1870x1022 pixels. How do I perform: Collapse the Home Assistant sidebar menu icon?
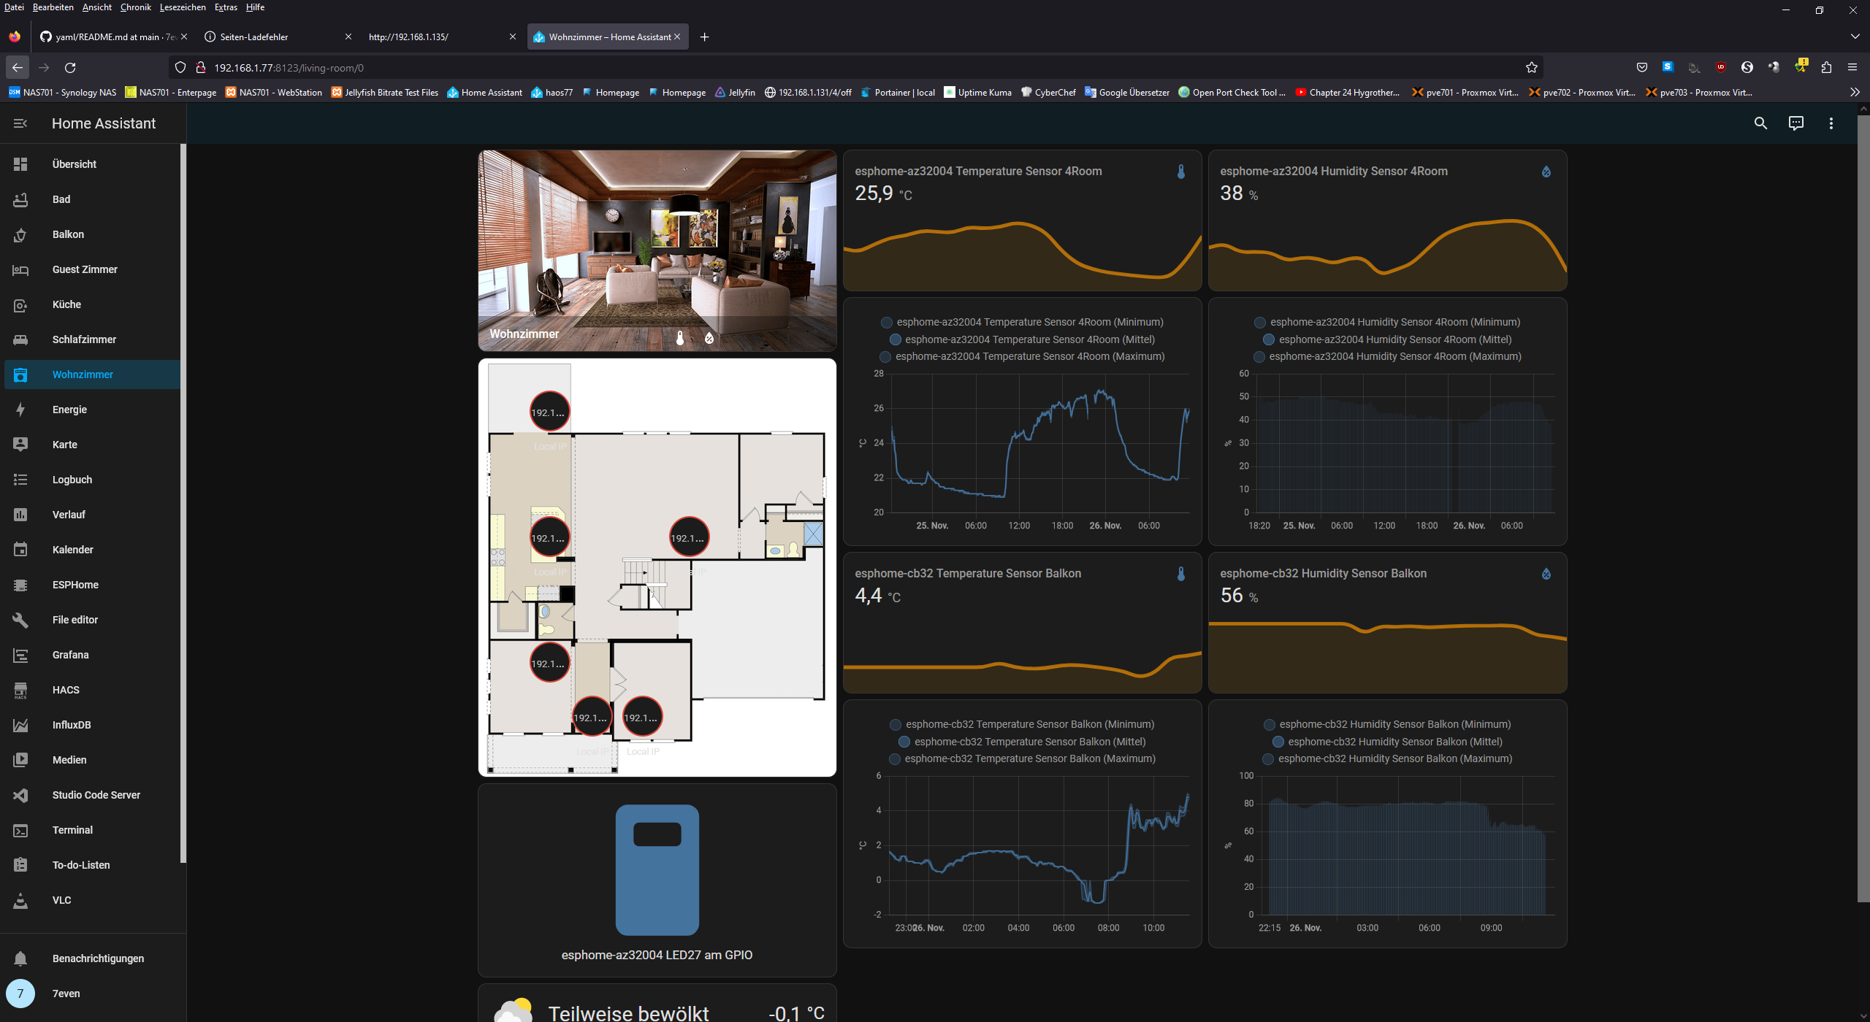tap(20, 123)
